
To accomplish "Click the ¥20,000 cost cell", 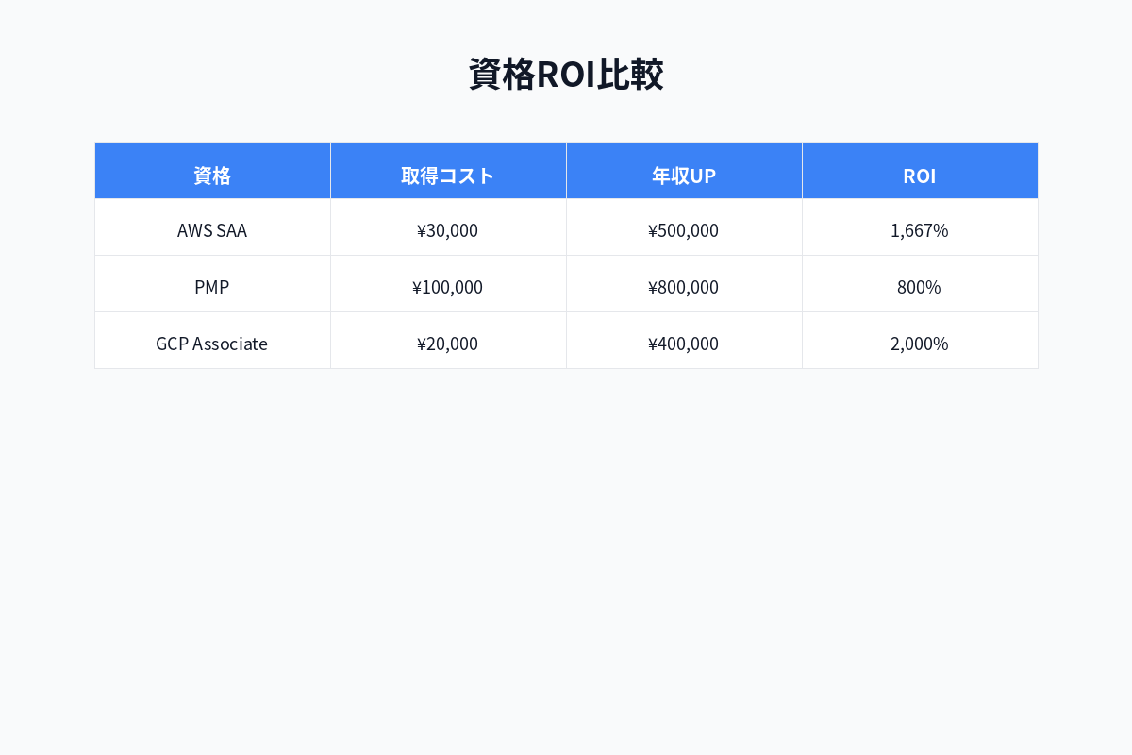I will (448, 343).
